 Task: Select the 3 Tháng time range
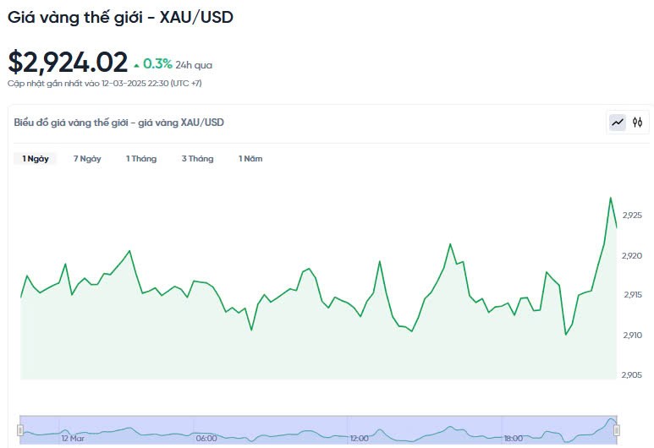[197, 159]
